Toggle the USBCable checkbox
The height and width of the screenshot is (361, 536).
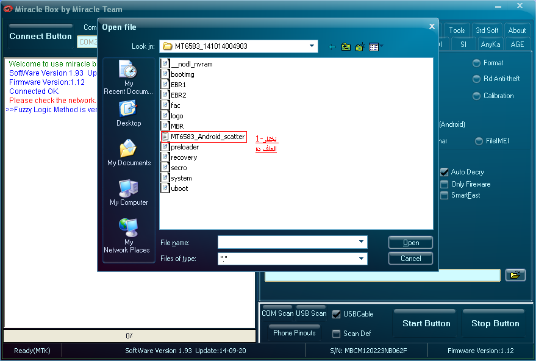337,314
